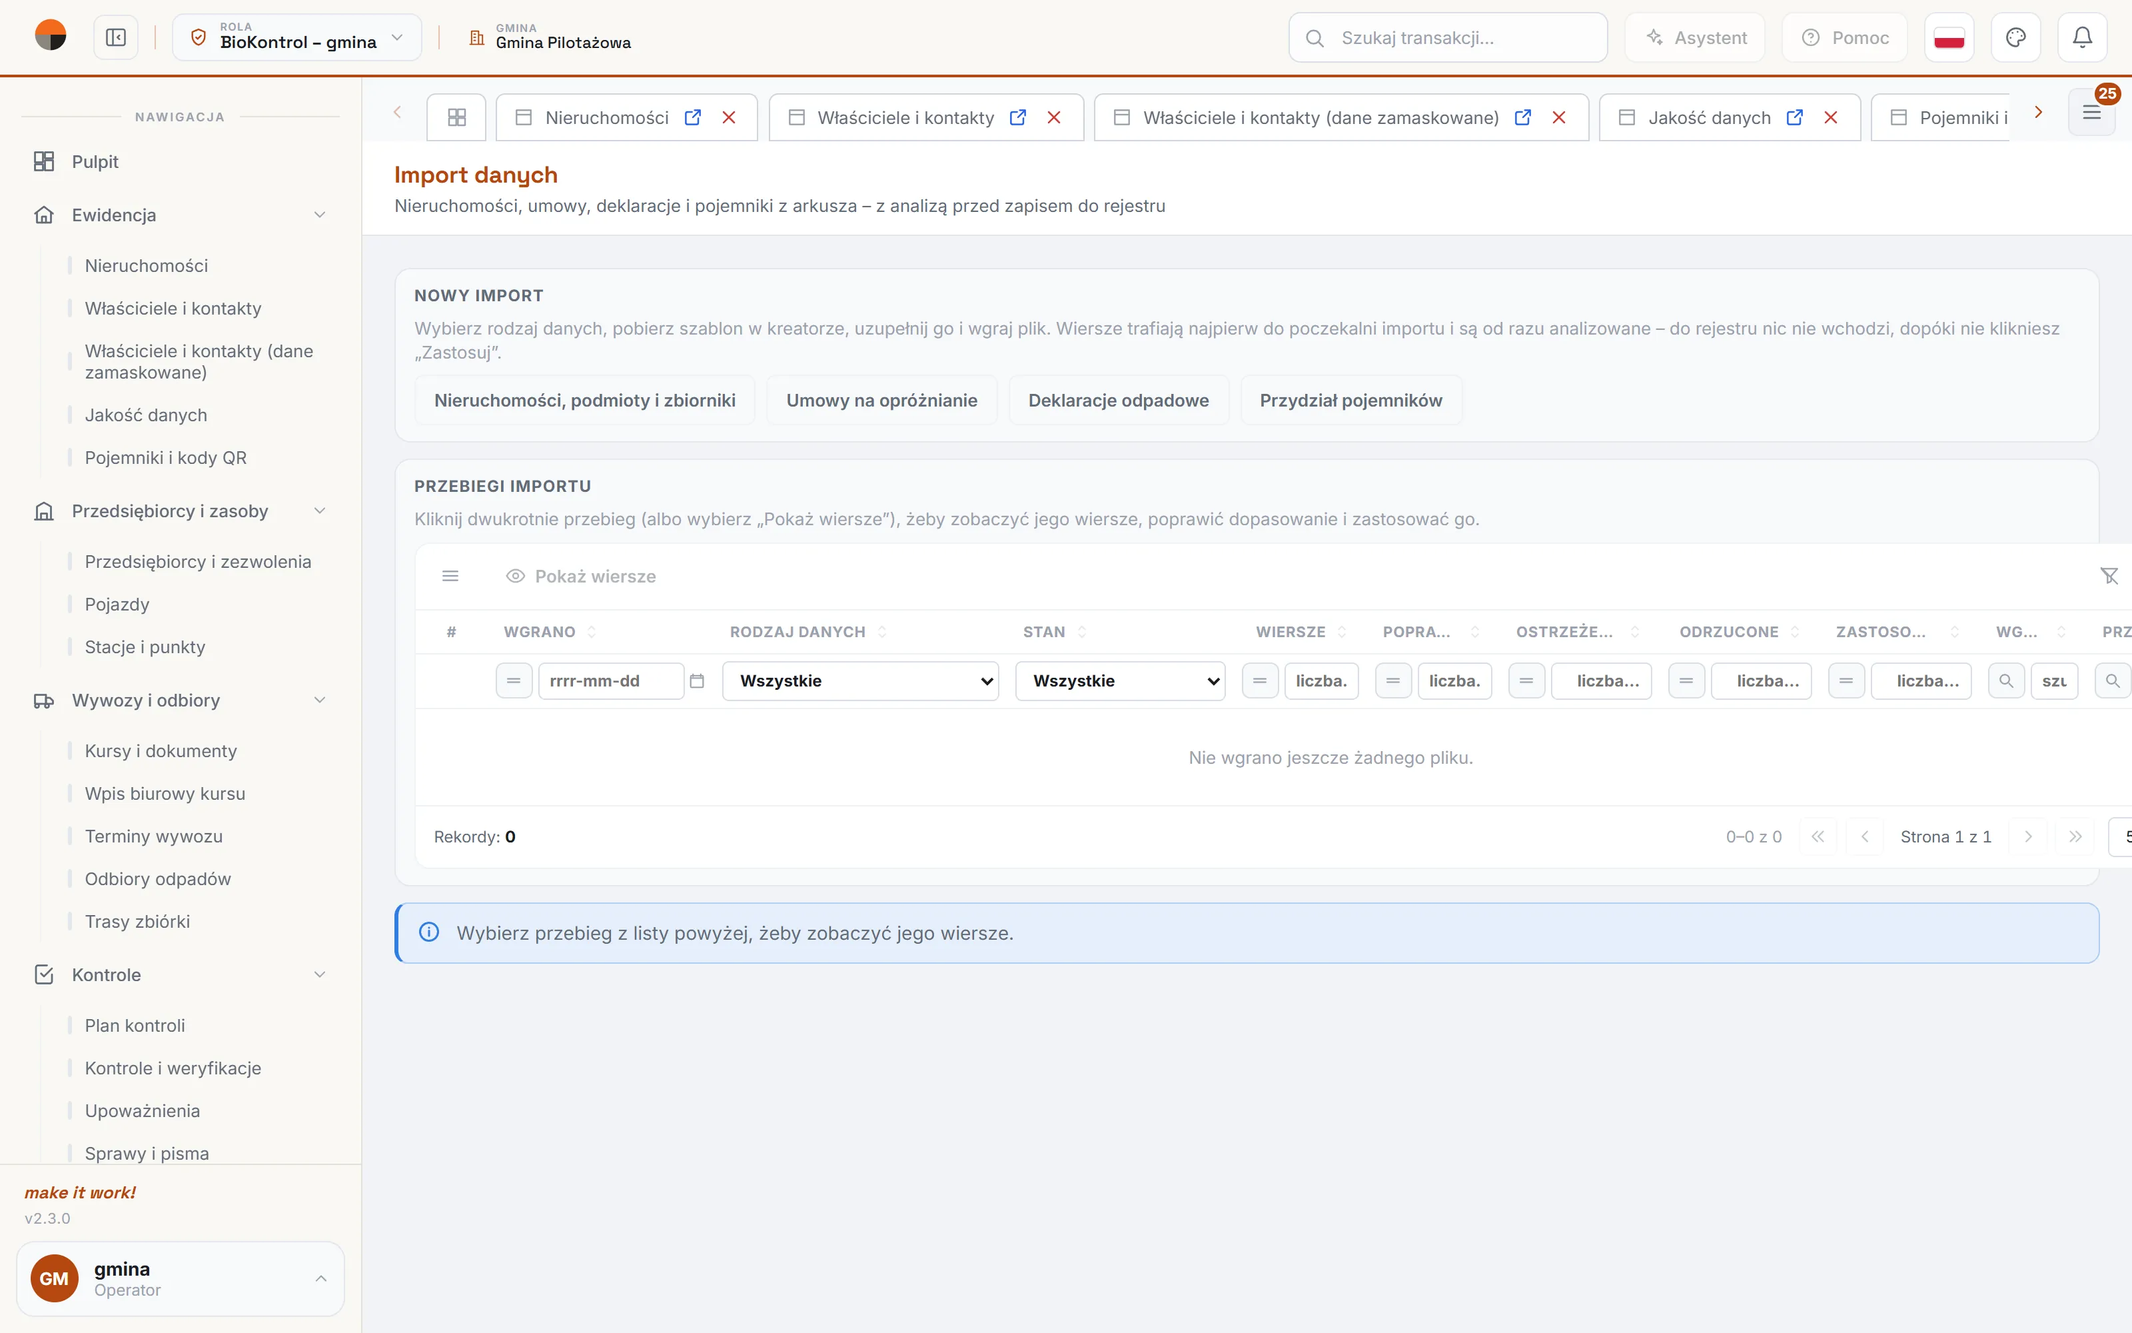The height and width of the screenshot is (1333, 2132).
Task: Open the theme palette icon
Action: point(2015,38)
